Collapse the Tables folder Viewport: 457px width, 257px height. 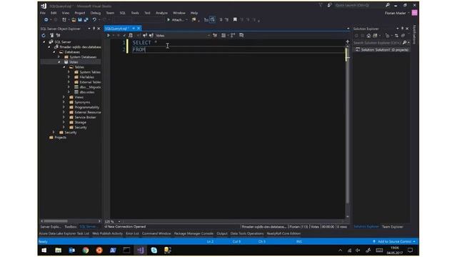64,67
